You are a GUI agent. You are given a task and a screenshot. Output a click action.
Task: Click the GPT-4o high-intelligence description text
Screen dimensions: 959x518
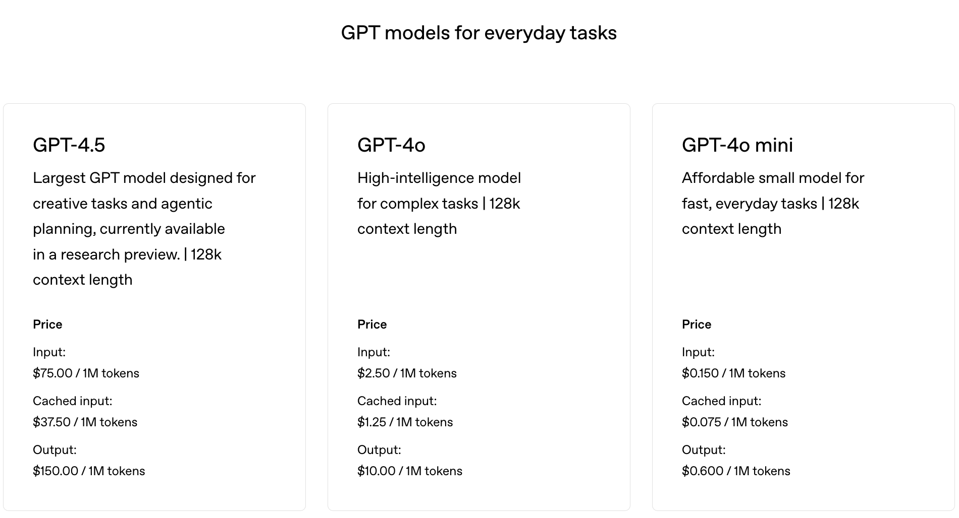click(438, 204)
